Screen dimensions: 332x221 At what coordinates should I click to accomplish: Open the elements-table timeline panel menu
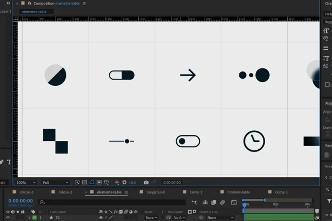point(126,192)
